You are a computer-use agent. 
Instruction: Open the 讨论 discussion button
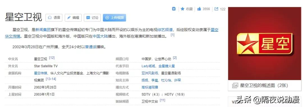(92, 18)
